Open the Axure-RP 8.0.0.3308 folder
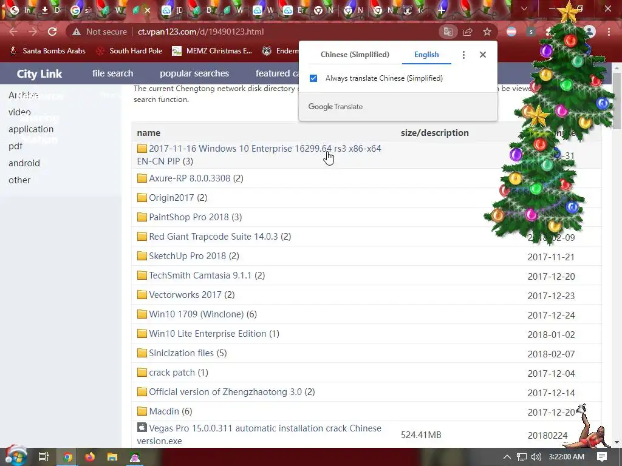Screen dimensions: 622x466 click(190, 178)
